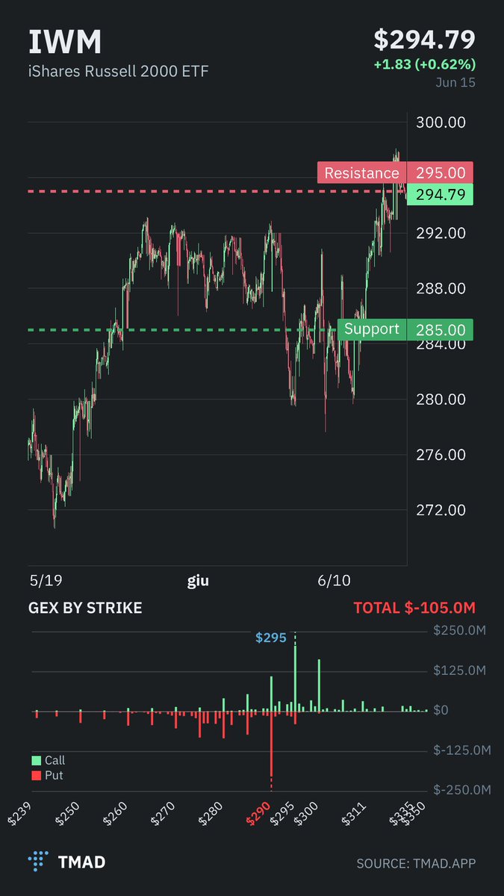Click the red Put legend swatch
Viewport: 504px width, 896px height.
pyautogui.click(x=36, y=776)
